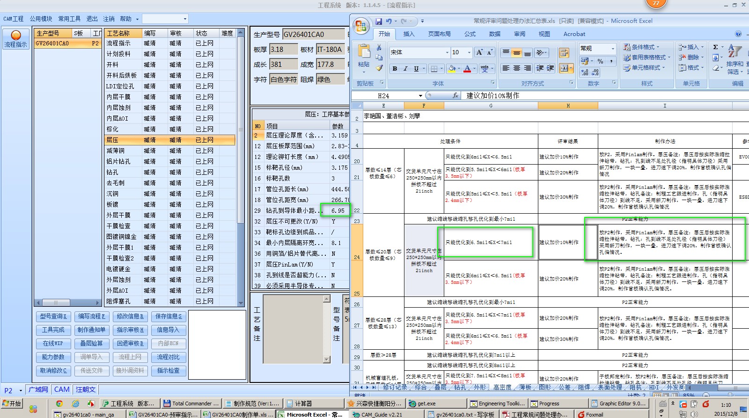
Task: Click the red font color A
Action: point(467,69)
